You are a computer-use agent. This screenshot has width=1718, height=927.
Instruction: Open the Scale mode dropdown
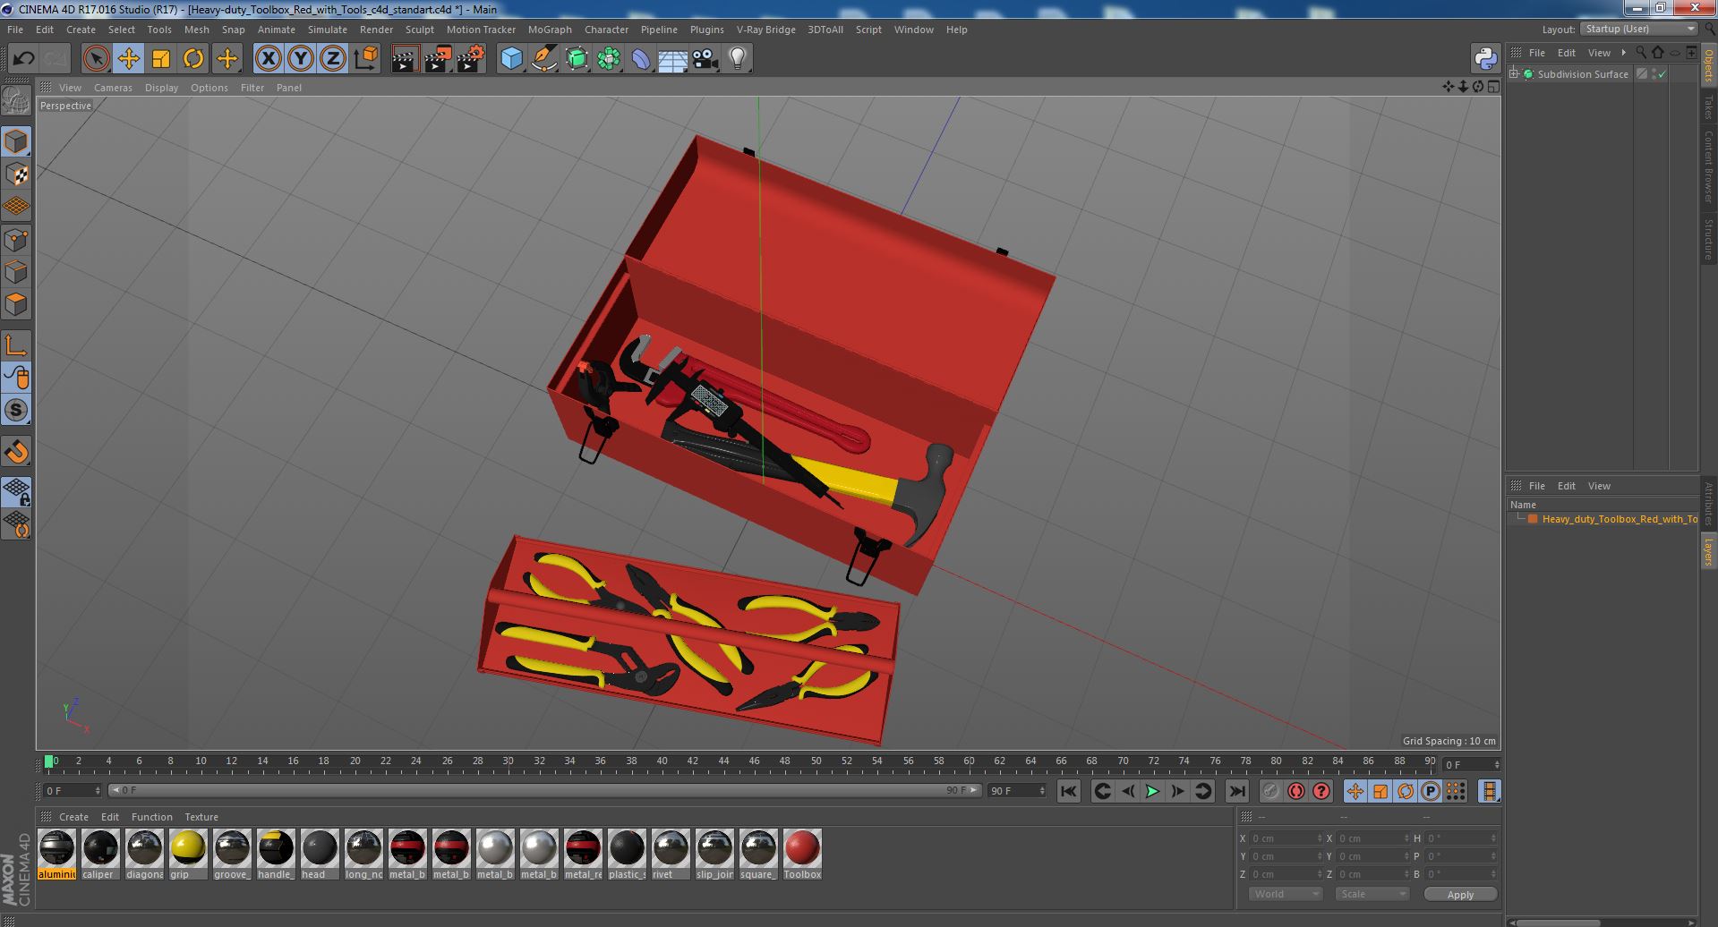[x=1372, y=894]
